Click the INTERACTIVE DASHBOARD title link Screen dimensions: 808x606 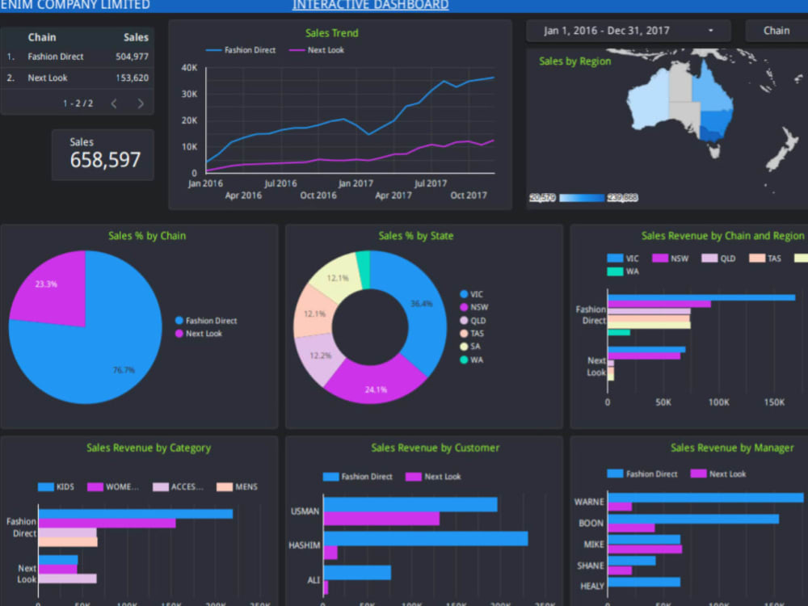(x=369, y=5)
